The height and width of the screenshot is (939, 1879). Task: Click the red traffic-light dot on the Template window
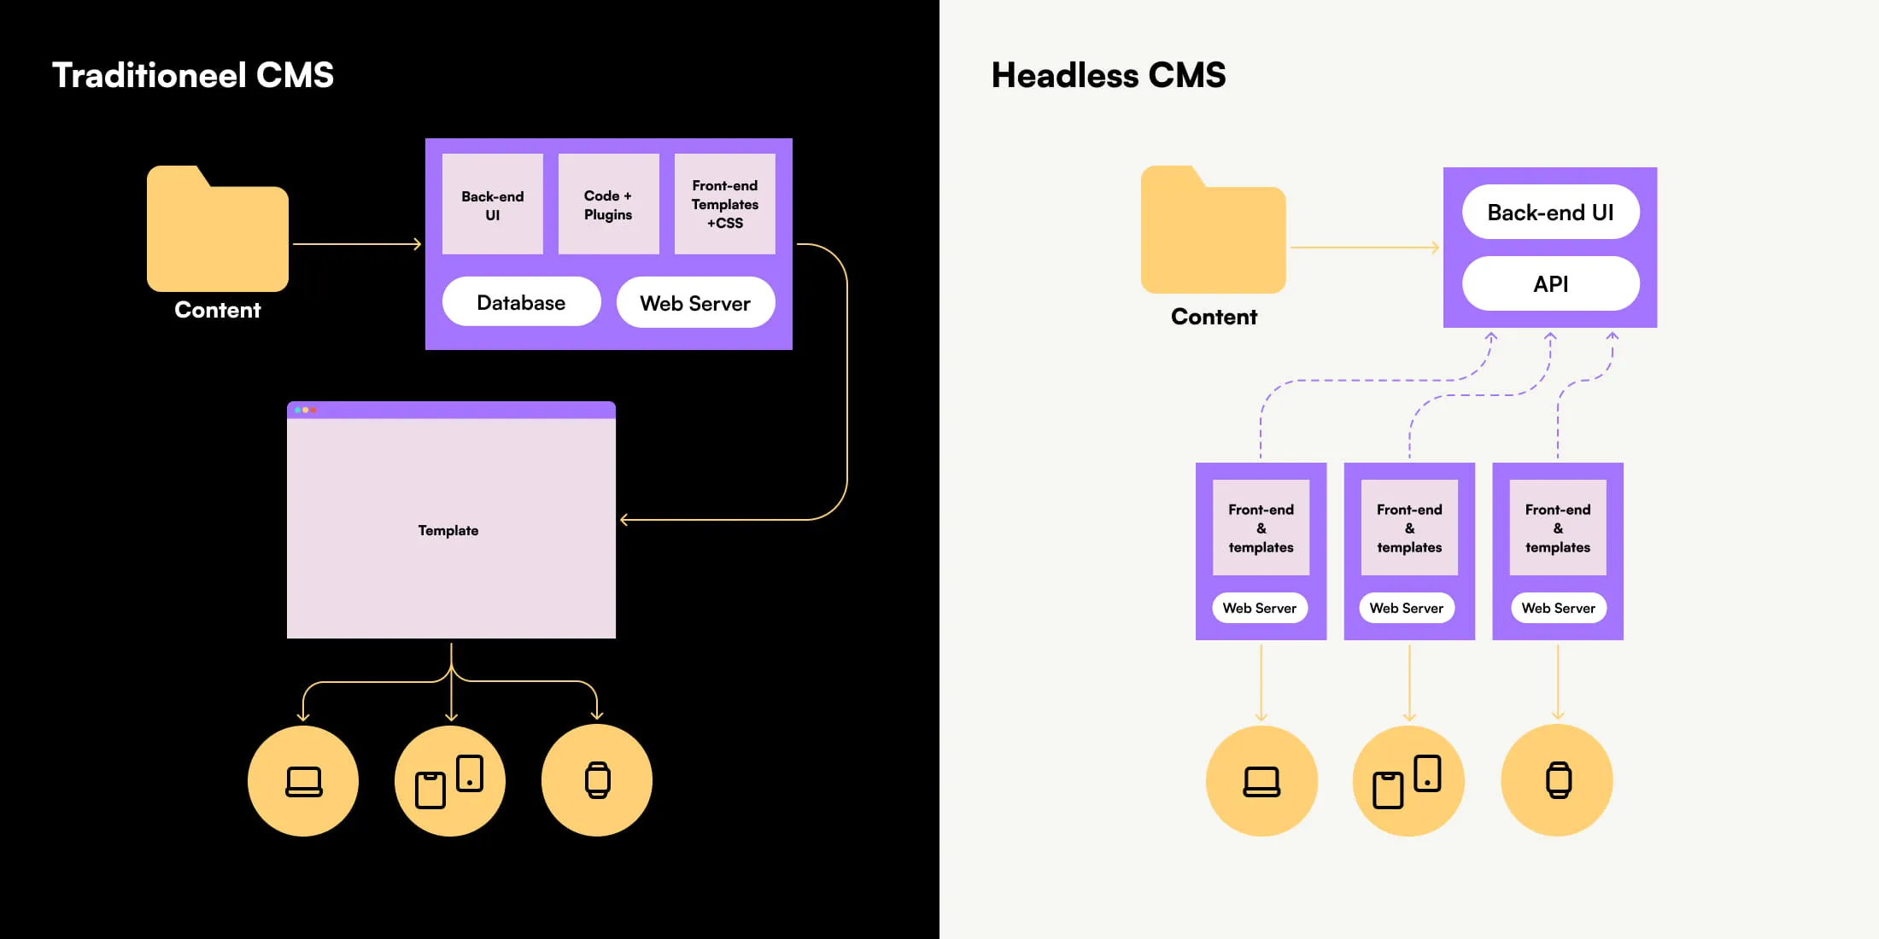click(313, 410)
